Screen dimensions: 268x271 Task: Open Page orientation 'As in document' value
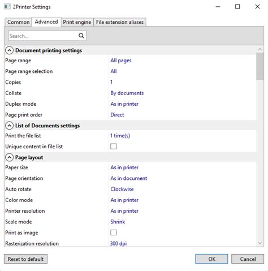click(x=129, y=178)
